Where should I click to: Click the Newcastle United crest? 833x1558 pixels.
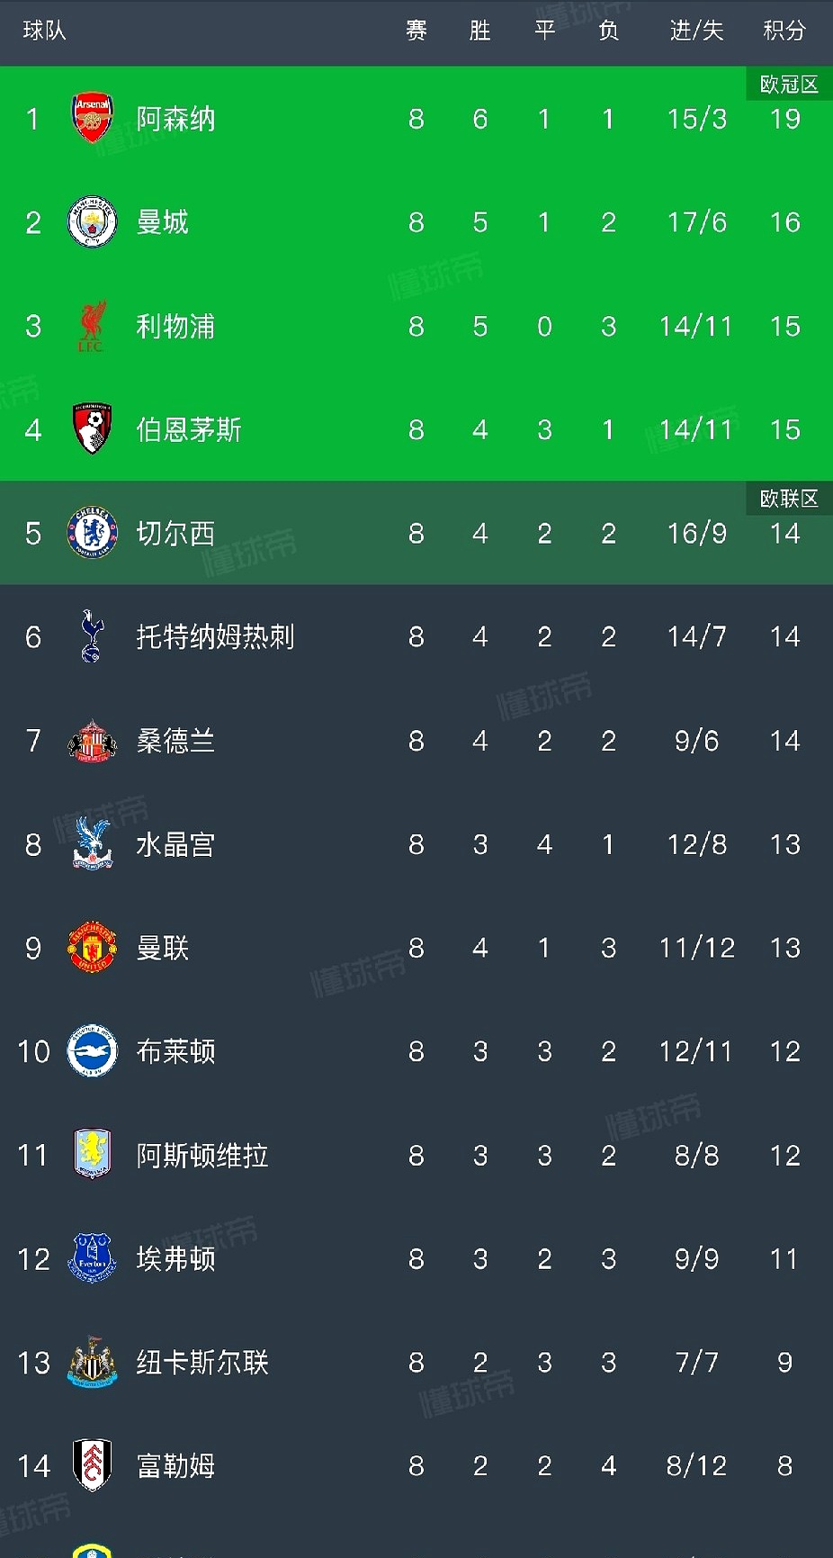92,1362
